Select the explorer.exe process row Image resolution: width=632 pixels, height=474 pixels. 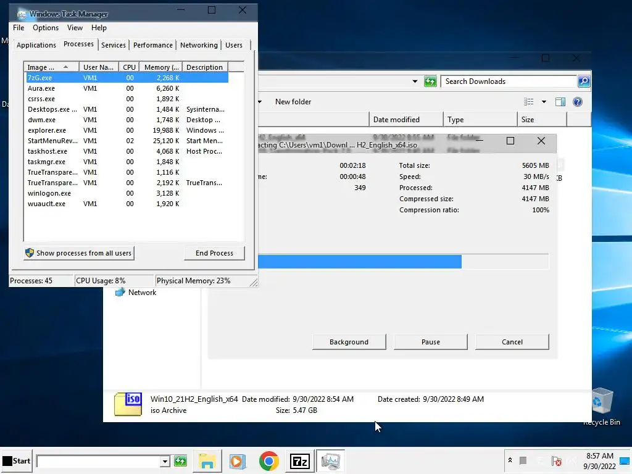[127, 130]
